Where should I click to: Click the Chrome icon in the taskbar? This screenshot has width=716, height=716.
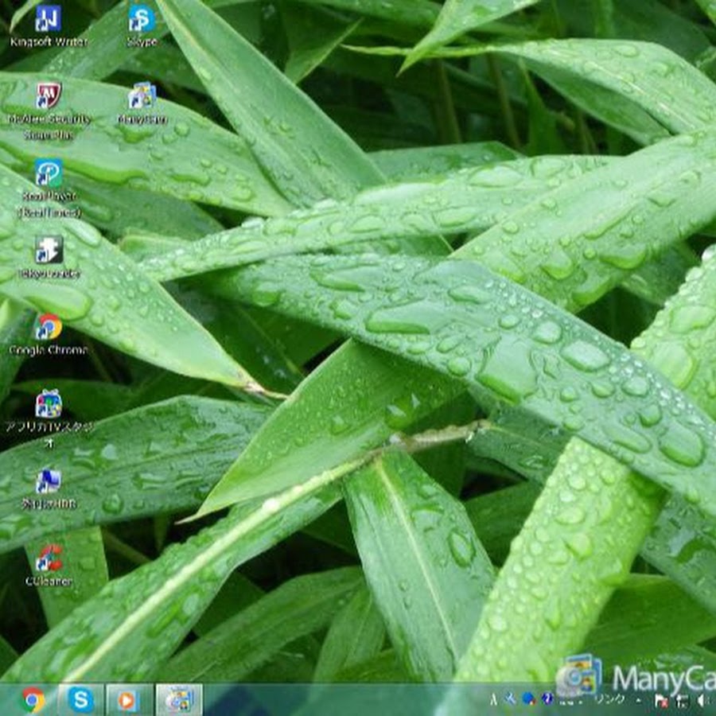click(x=34, y=700)
